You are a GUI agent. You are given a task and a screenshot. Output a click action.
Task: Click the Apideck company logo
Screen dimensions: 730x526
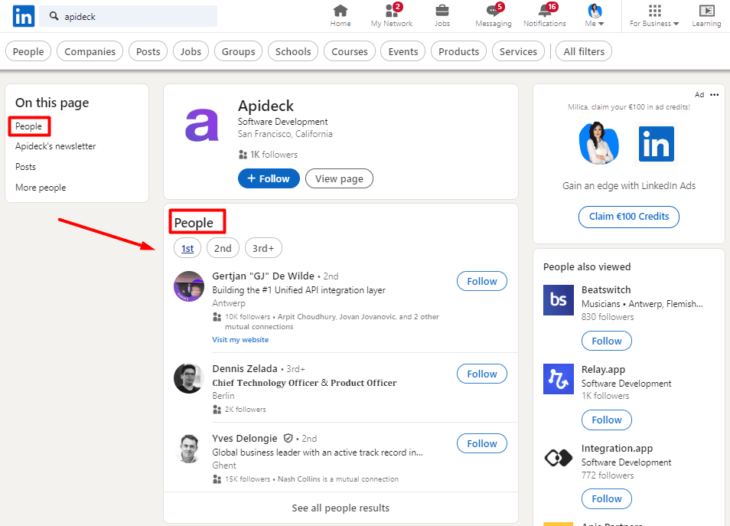pos(201,125)
